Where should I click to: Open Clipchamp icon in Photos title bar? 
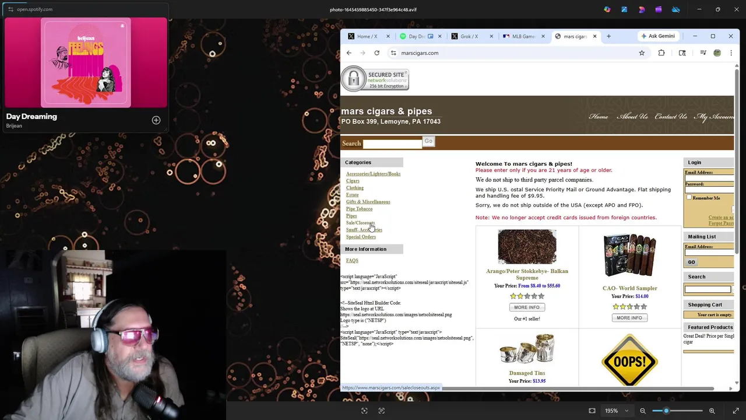659,9
